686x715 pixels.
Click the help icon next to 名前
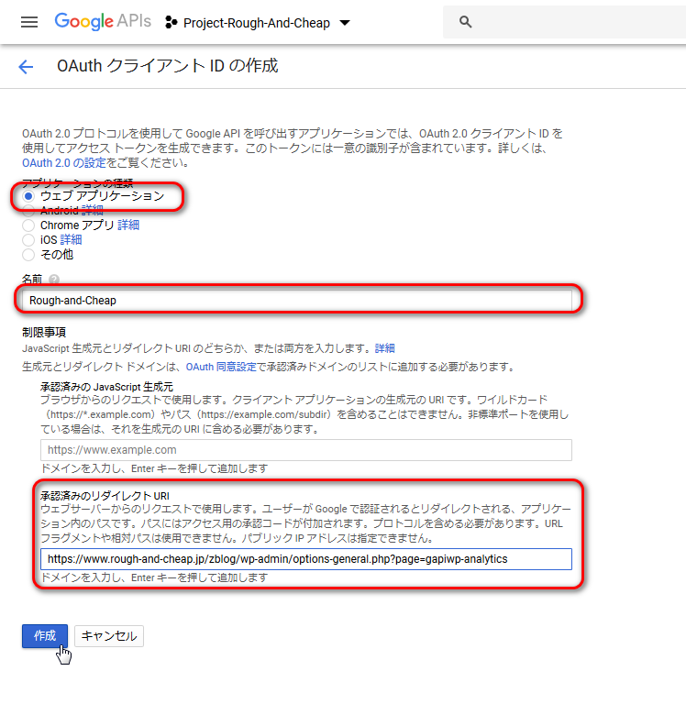point(54,279)
